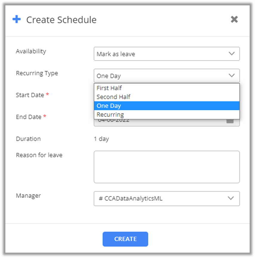Viewport: 255px width, 258px height.
Task: Click the End Date input field
Action: coord(158,122)
